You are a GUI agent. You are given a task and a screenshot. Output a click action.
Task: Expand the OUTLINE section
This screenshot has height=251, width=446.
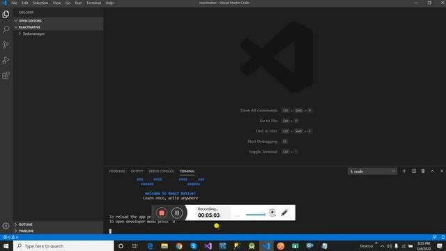(59, 225)
